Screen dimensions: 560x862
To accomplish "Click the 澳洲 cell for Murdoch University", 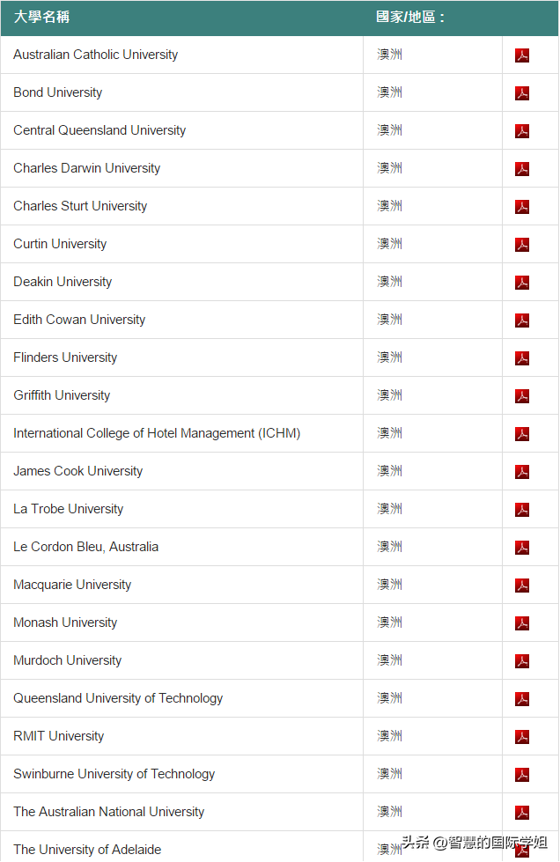I will tap(389, 660).
